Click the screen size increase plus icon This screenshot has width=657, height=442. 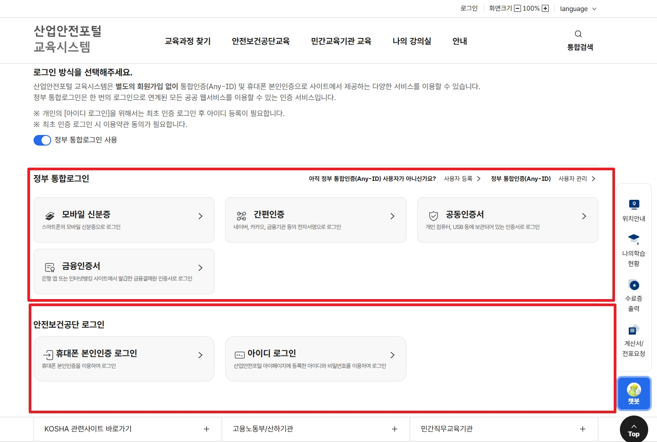pyautogui.click(x=545, y=8)
